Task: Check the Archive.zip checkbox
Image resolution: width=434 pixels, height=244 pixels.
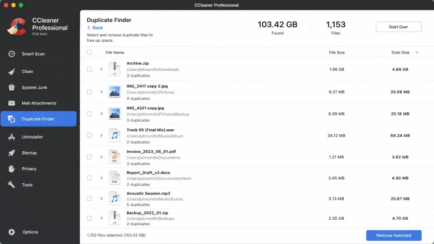Action: [x=89, y=69]
